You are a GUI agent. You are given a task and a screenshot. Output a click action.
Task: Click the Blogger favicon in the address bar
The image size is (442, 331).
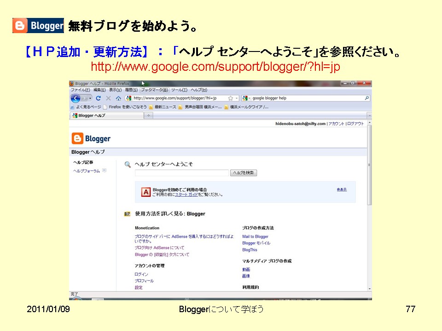[x=128, y=98]
